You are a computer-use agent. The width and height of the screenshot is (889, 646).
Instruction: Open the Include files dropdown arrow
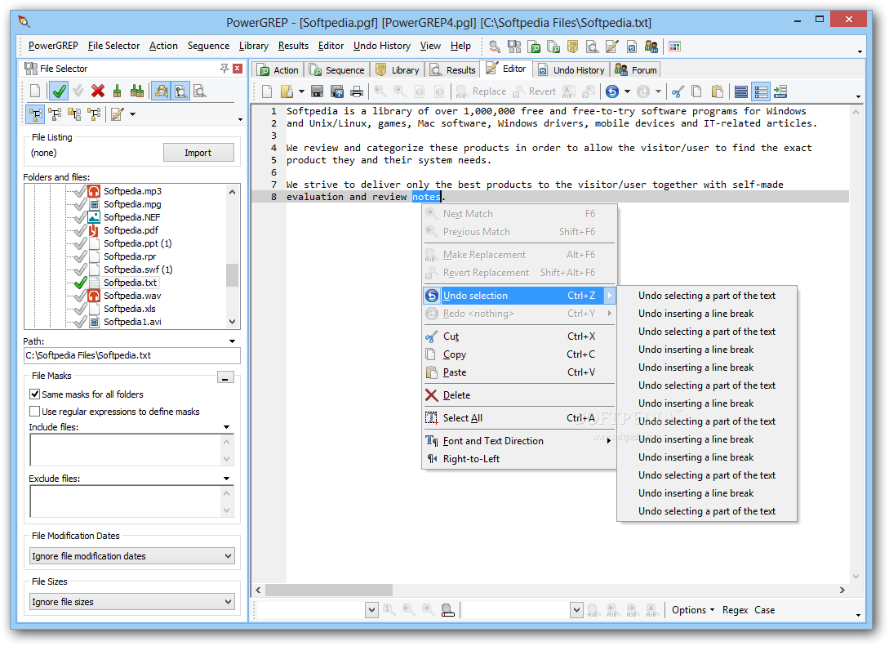tap(227, 427)
